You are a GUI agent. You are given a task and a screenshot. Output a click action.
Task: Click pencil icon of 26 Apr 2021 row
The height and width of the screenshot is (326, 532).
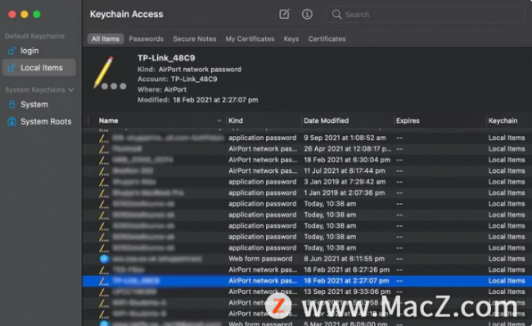pos(103,149)
